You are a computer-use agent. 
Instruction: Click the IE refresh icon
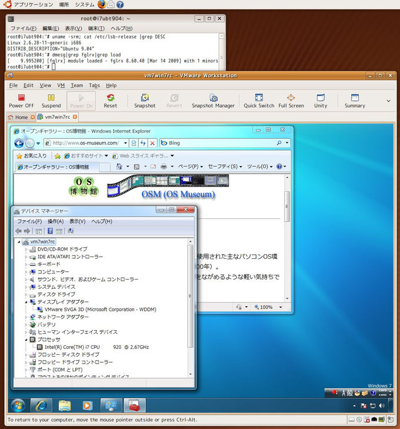(143, 143)
